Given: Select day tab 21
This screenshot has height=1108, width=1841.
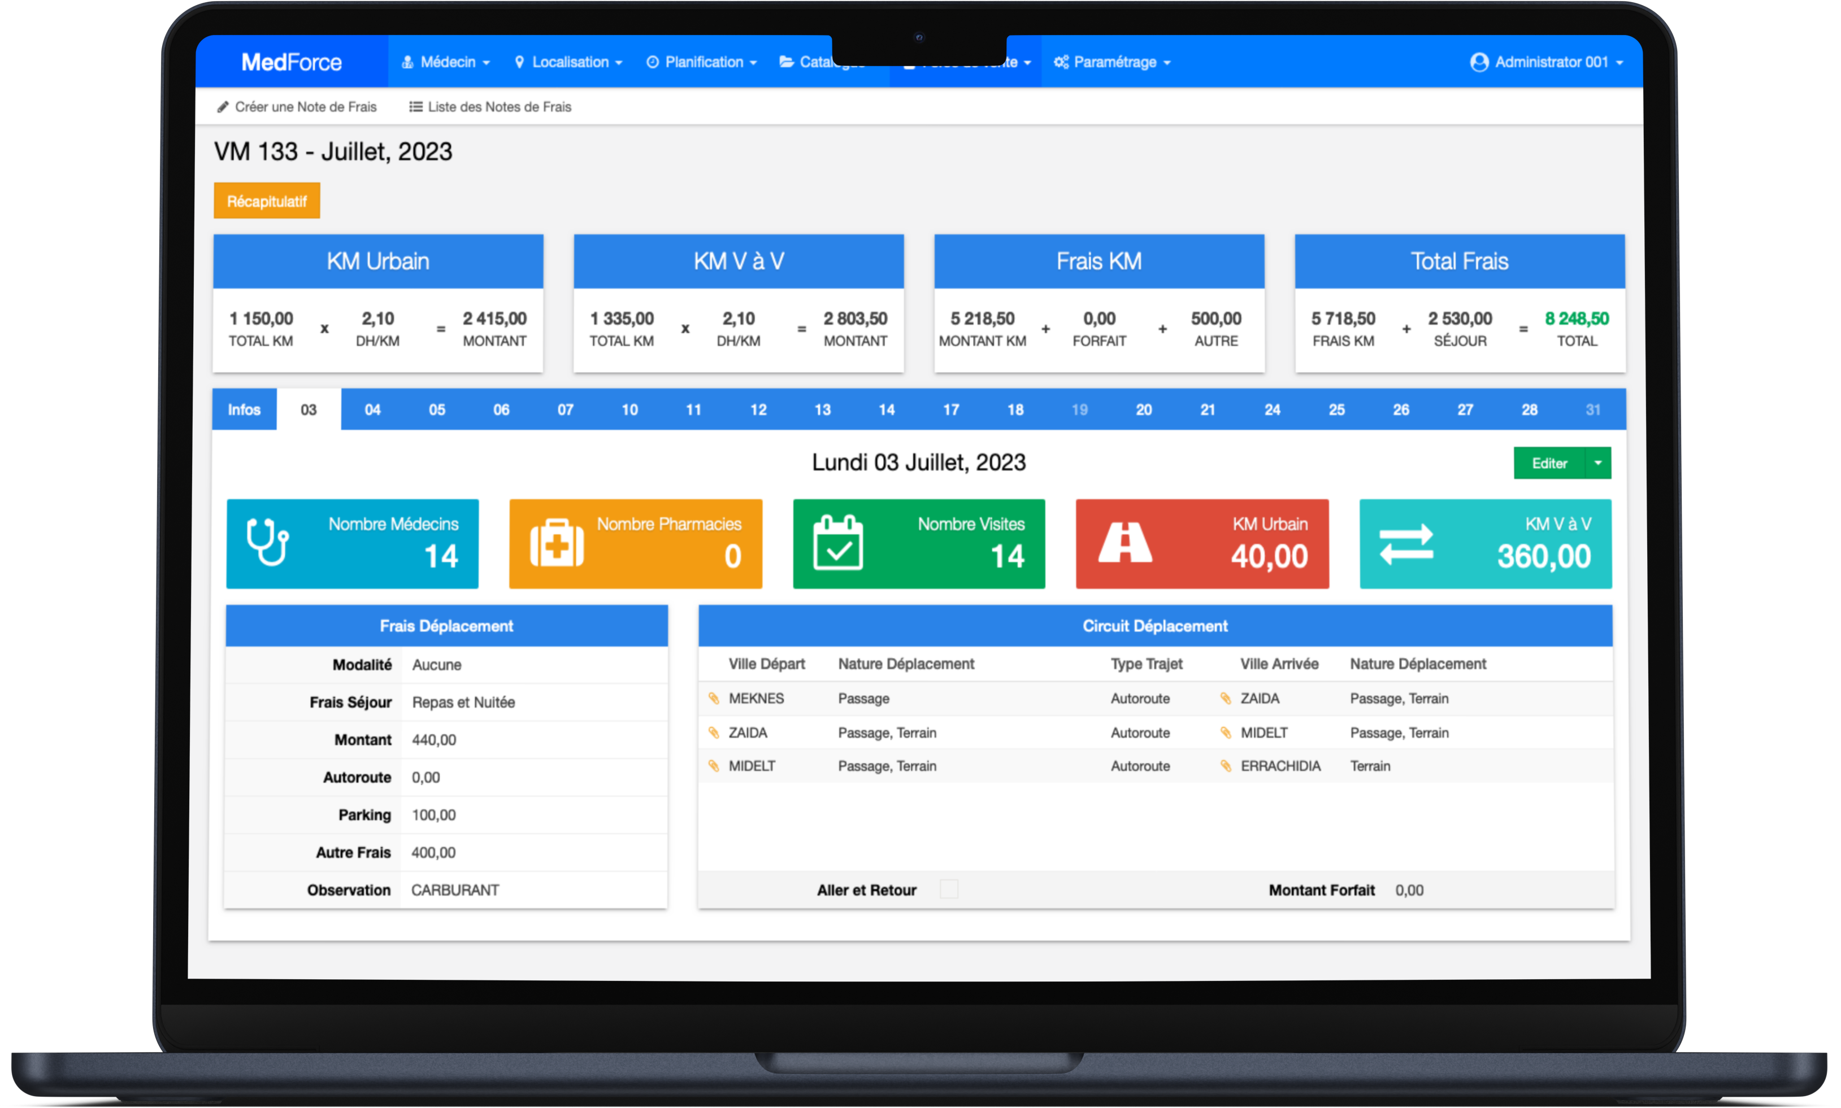Looking at the screenshot, I should [x=1208, y=409].
